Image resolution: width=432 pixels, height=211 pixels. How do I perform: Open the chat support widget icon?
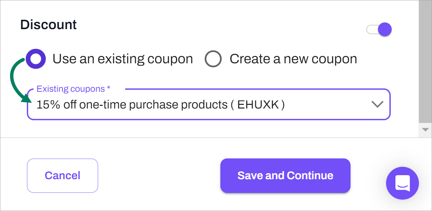(x=402, y=183)
